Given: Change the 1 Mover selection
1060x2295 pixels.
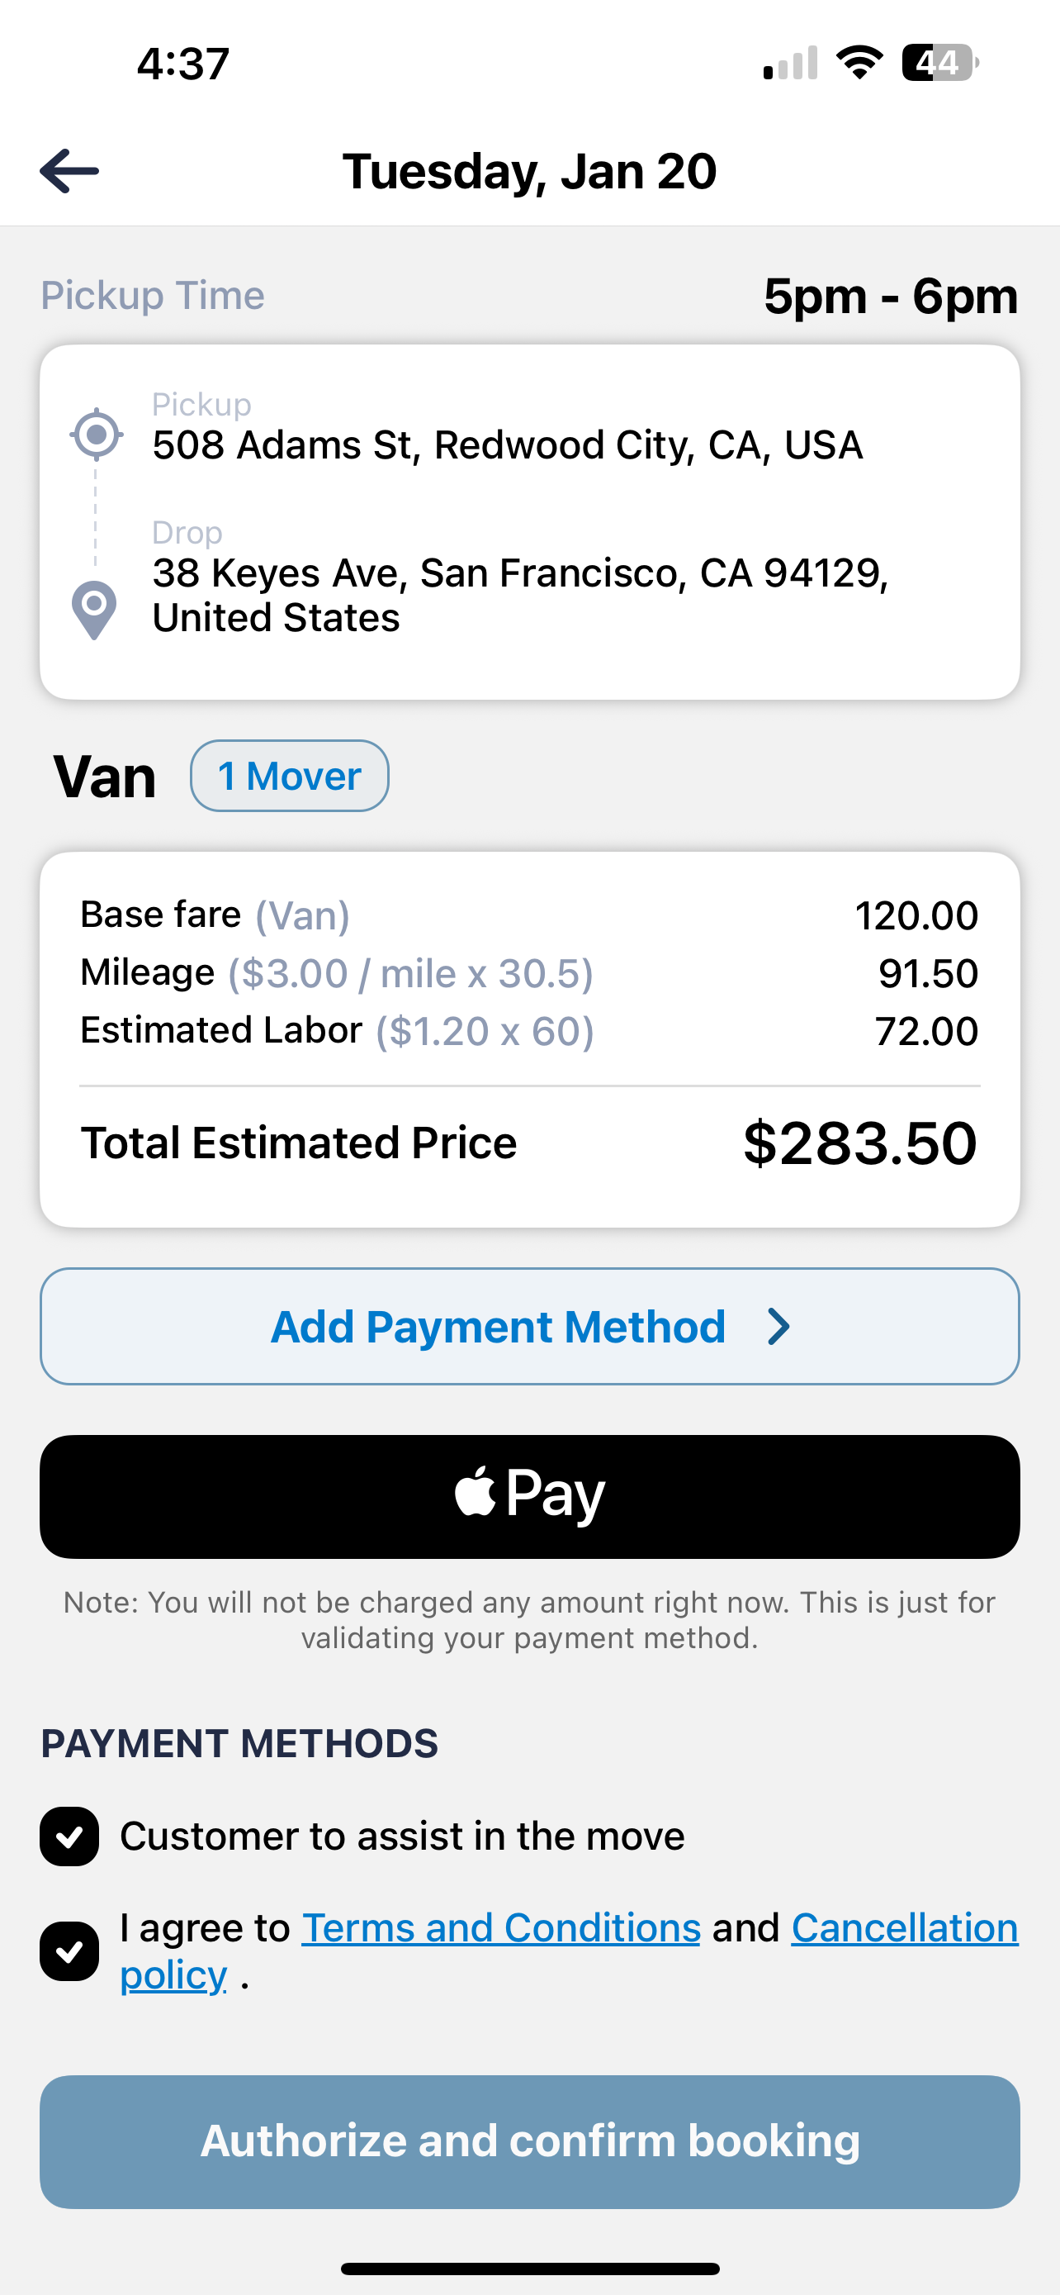Looking at the screenshot, I should [289, 776].
